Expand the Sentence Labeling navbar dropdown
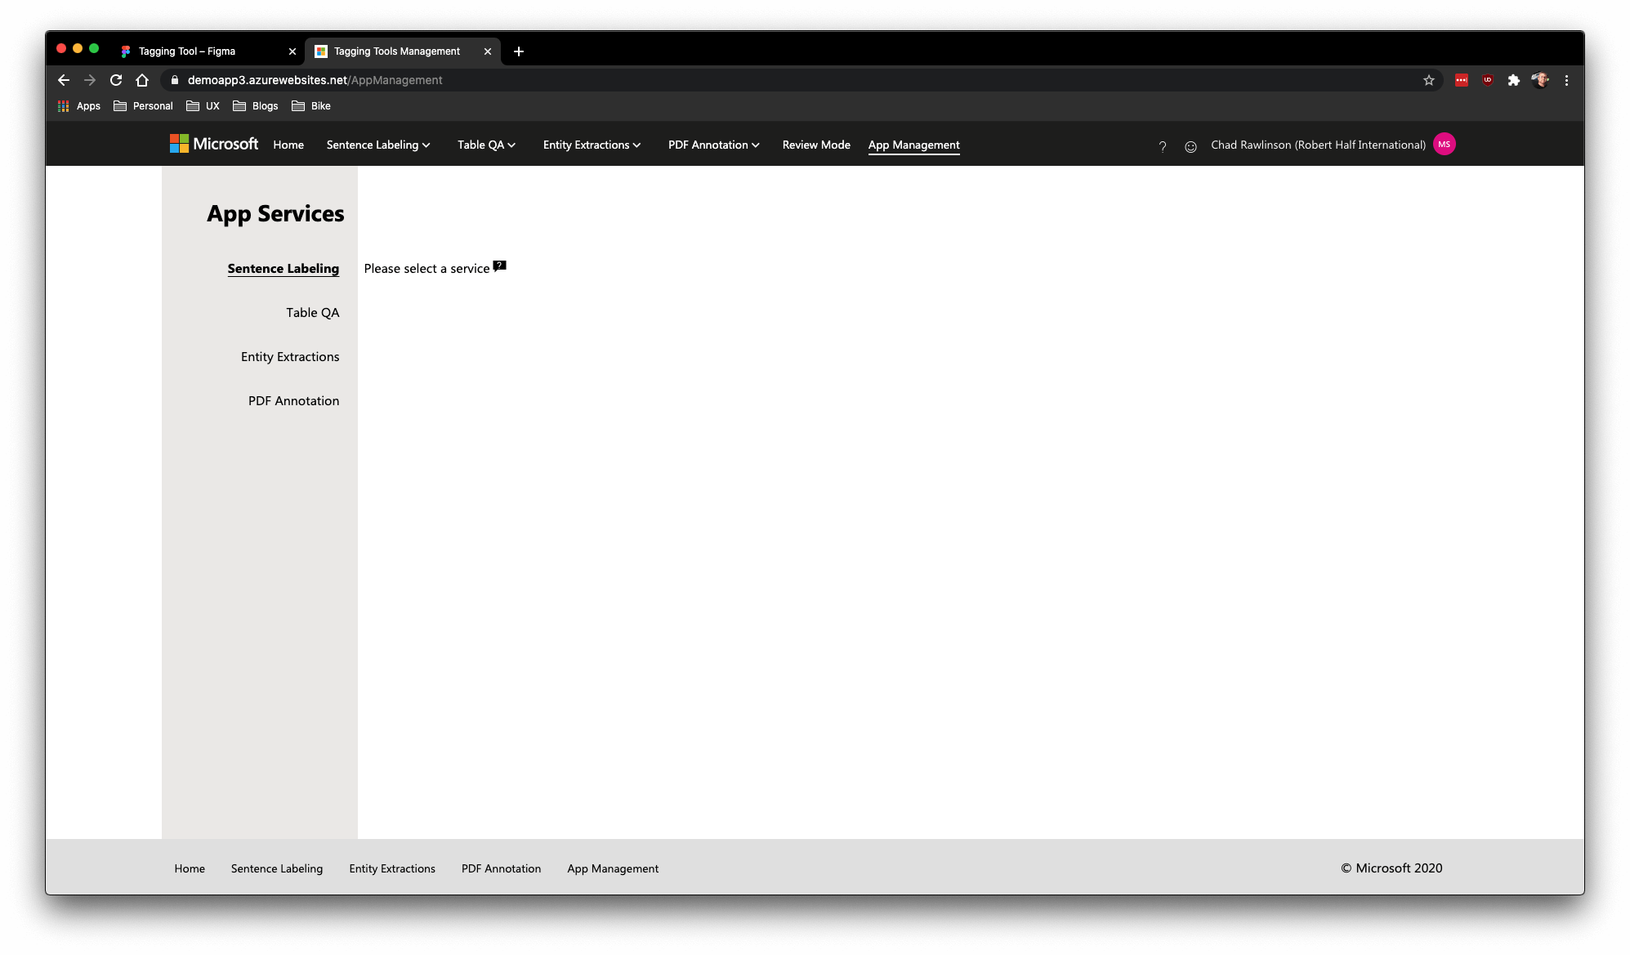 [x=378, y=145]
